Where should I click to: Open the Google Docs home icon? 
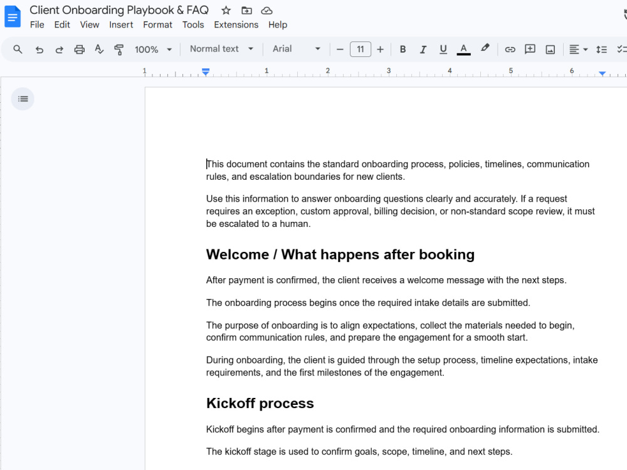coord(13,16)
